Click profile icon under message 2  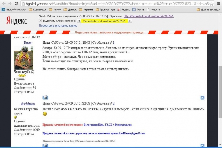[x=46, y=145]
